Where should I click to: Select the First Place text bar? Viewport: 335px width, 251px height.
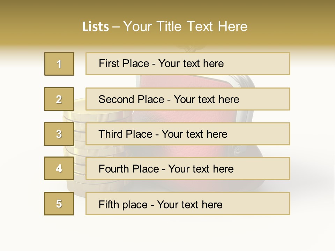188,64
